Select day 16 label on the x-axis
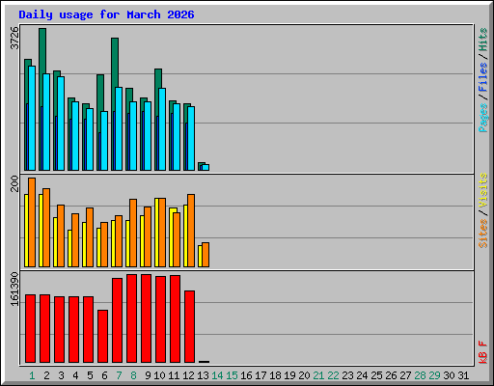The image size is (494, 386). [246, 375]
